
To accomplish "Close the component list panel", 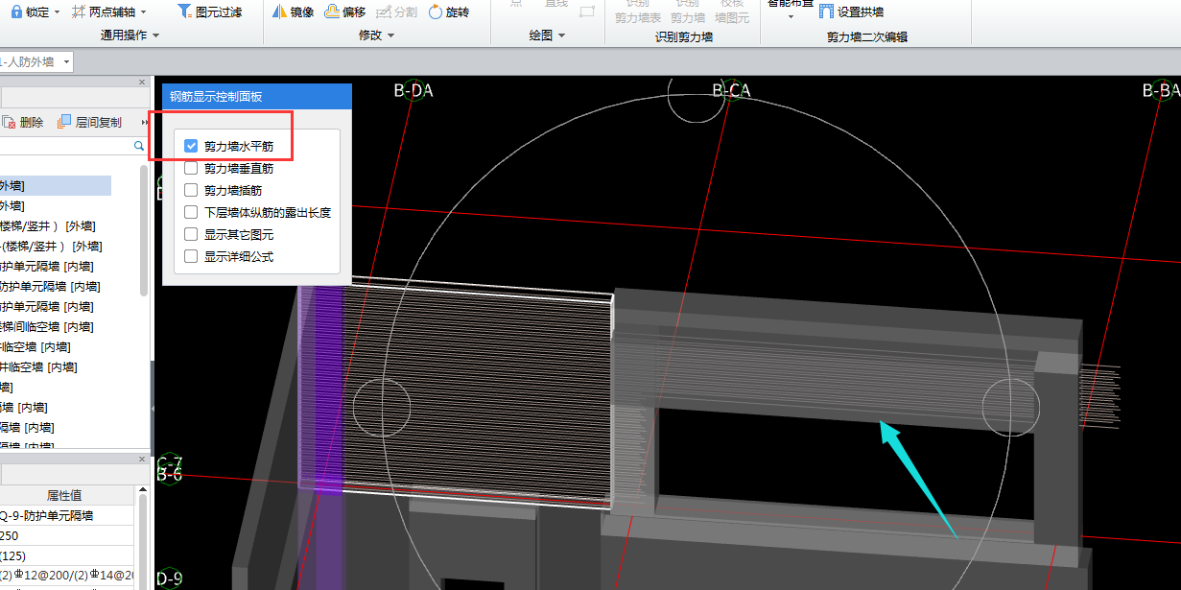I will pos(142,83).
